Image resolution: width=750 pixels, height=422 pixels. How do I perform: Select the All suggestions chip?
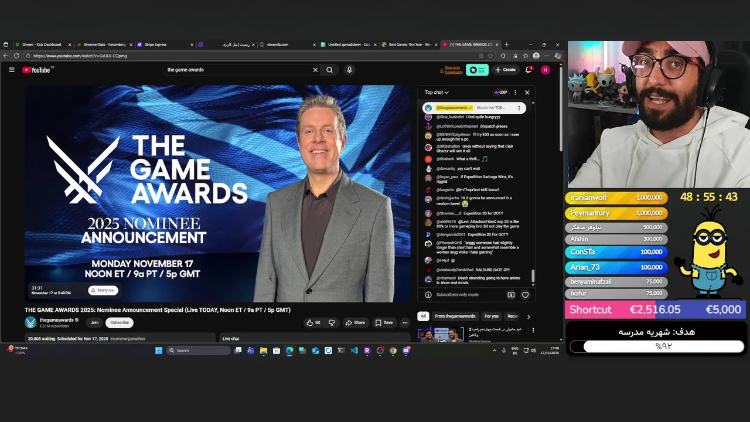pyautogui.click(x=423, y=316)
